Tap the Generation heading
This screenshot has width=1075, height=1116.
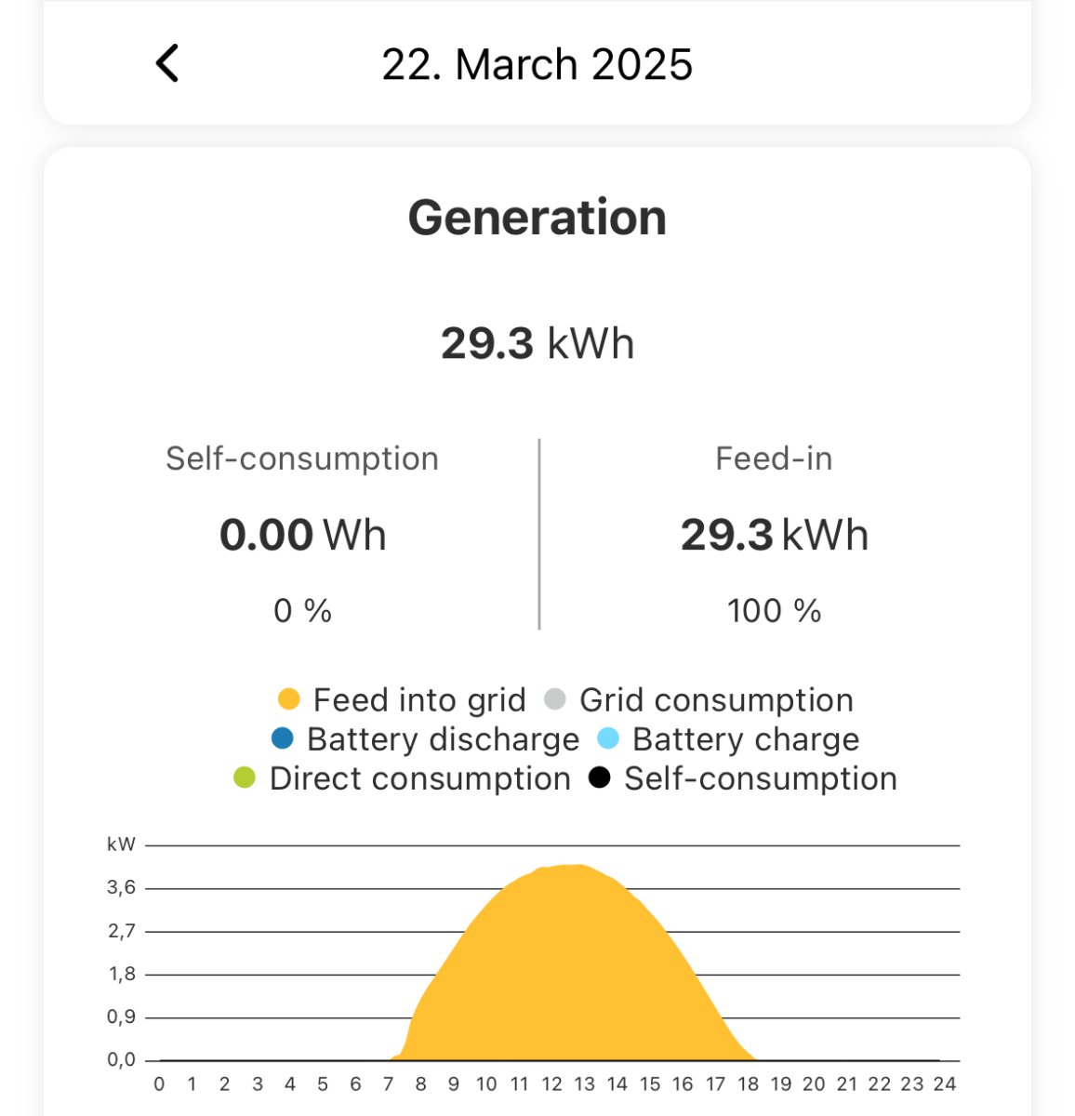(x=537, y=218)
